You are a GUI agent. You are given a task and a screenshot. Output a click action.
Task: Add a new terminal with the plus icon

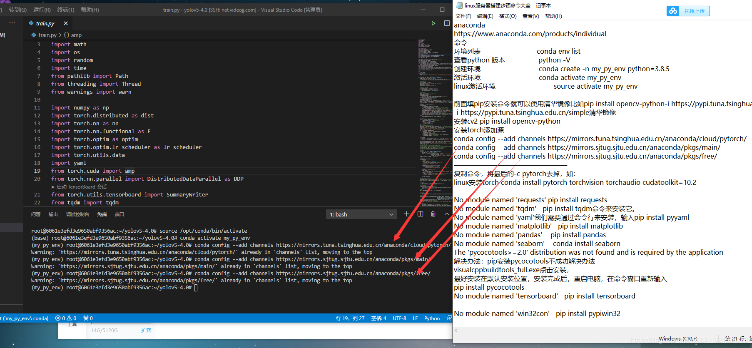(406, 214)
